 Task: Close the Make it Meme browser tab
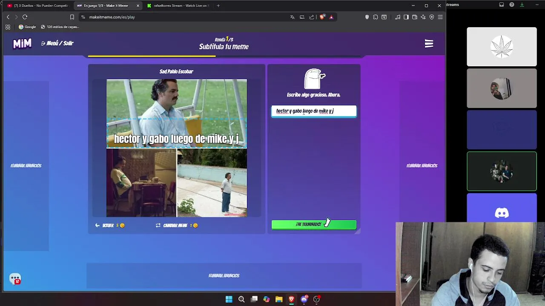[138, 6]
